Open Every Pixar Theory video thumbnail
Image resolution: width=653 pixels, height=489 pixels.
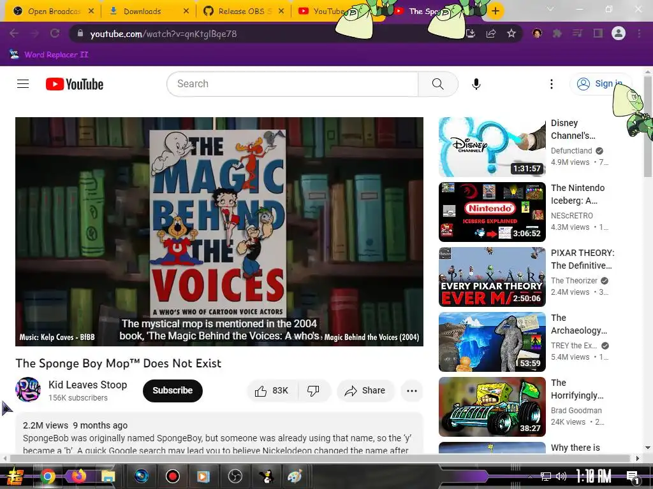[492, 276]
